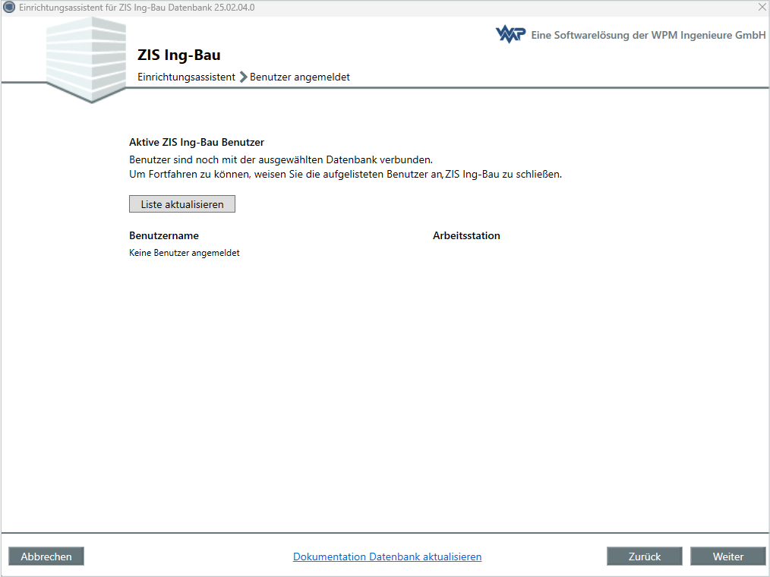Image resolution: width=770 pixels, height=577 pixels.
Task: Click the WPM Ingenieure logo icon
Action: tap(511, 34)
